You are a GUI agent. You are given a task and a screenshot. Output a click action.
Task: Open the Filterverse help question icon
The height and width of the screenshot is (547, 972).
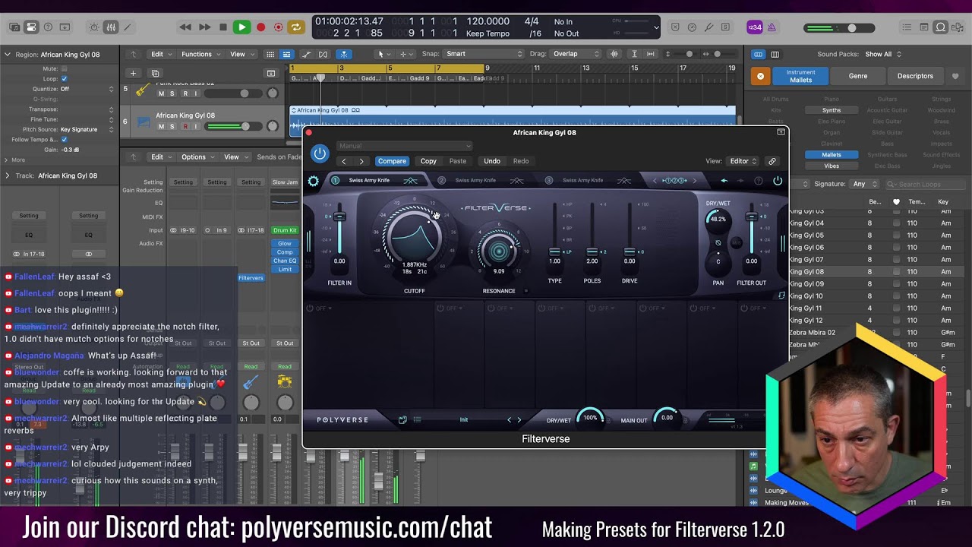pyautogui.click(x=758, y=181)
